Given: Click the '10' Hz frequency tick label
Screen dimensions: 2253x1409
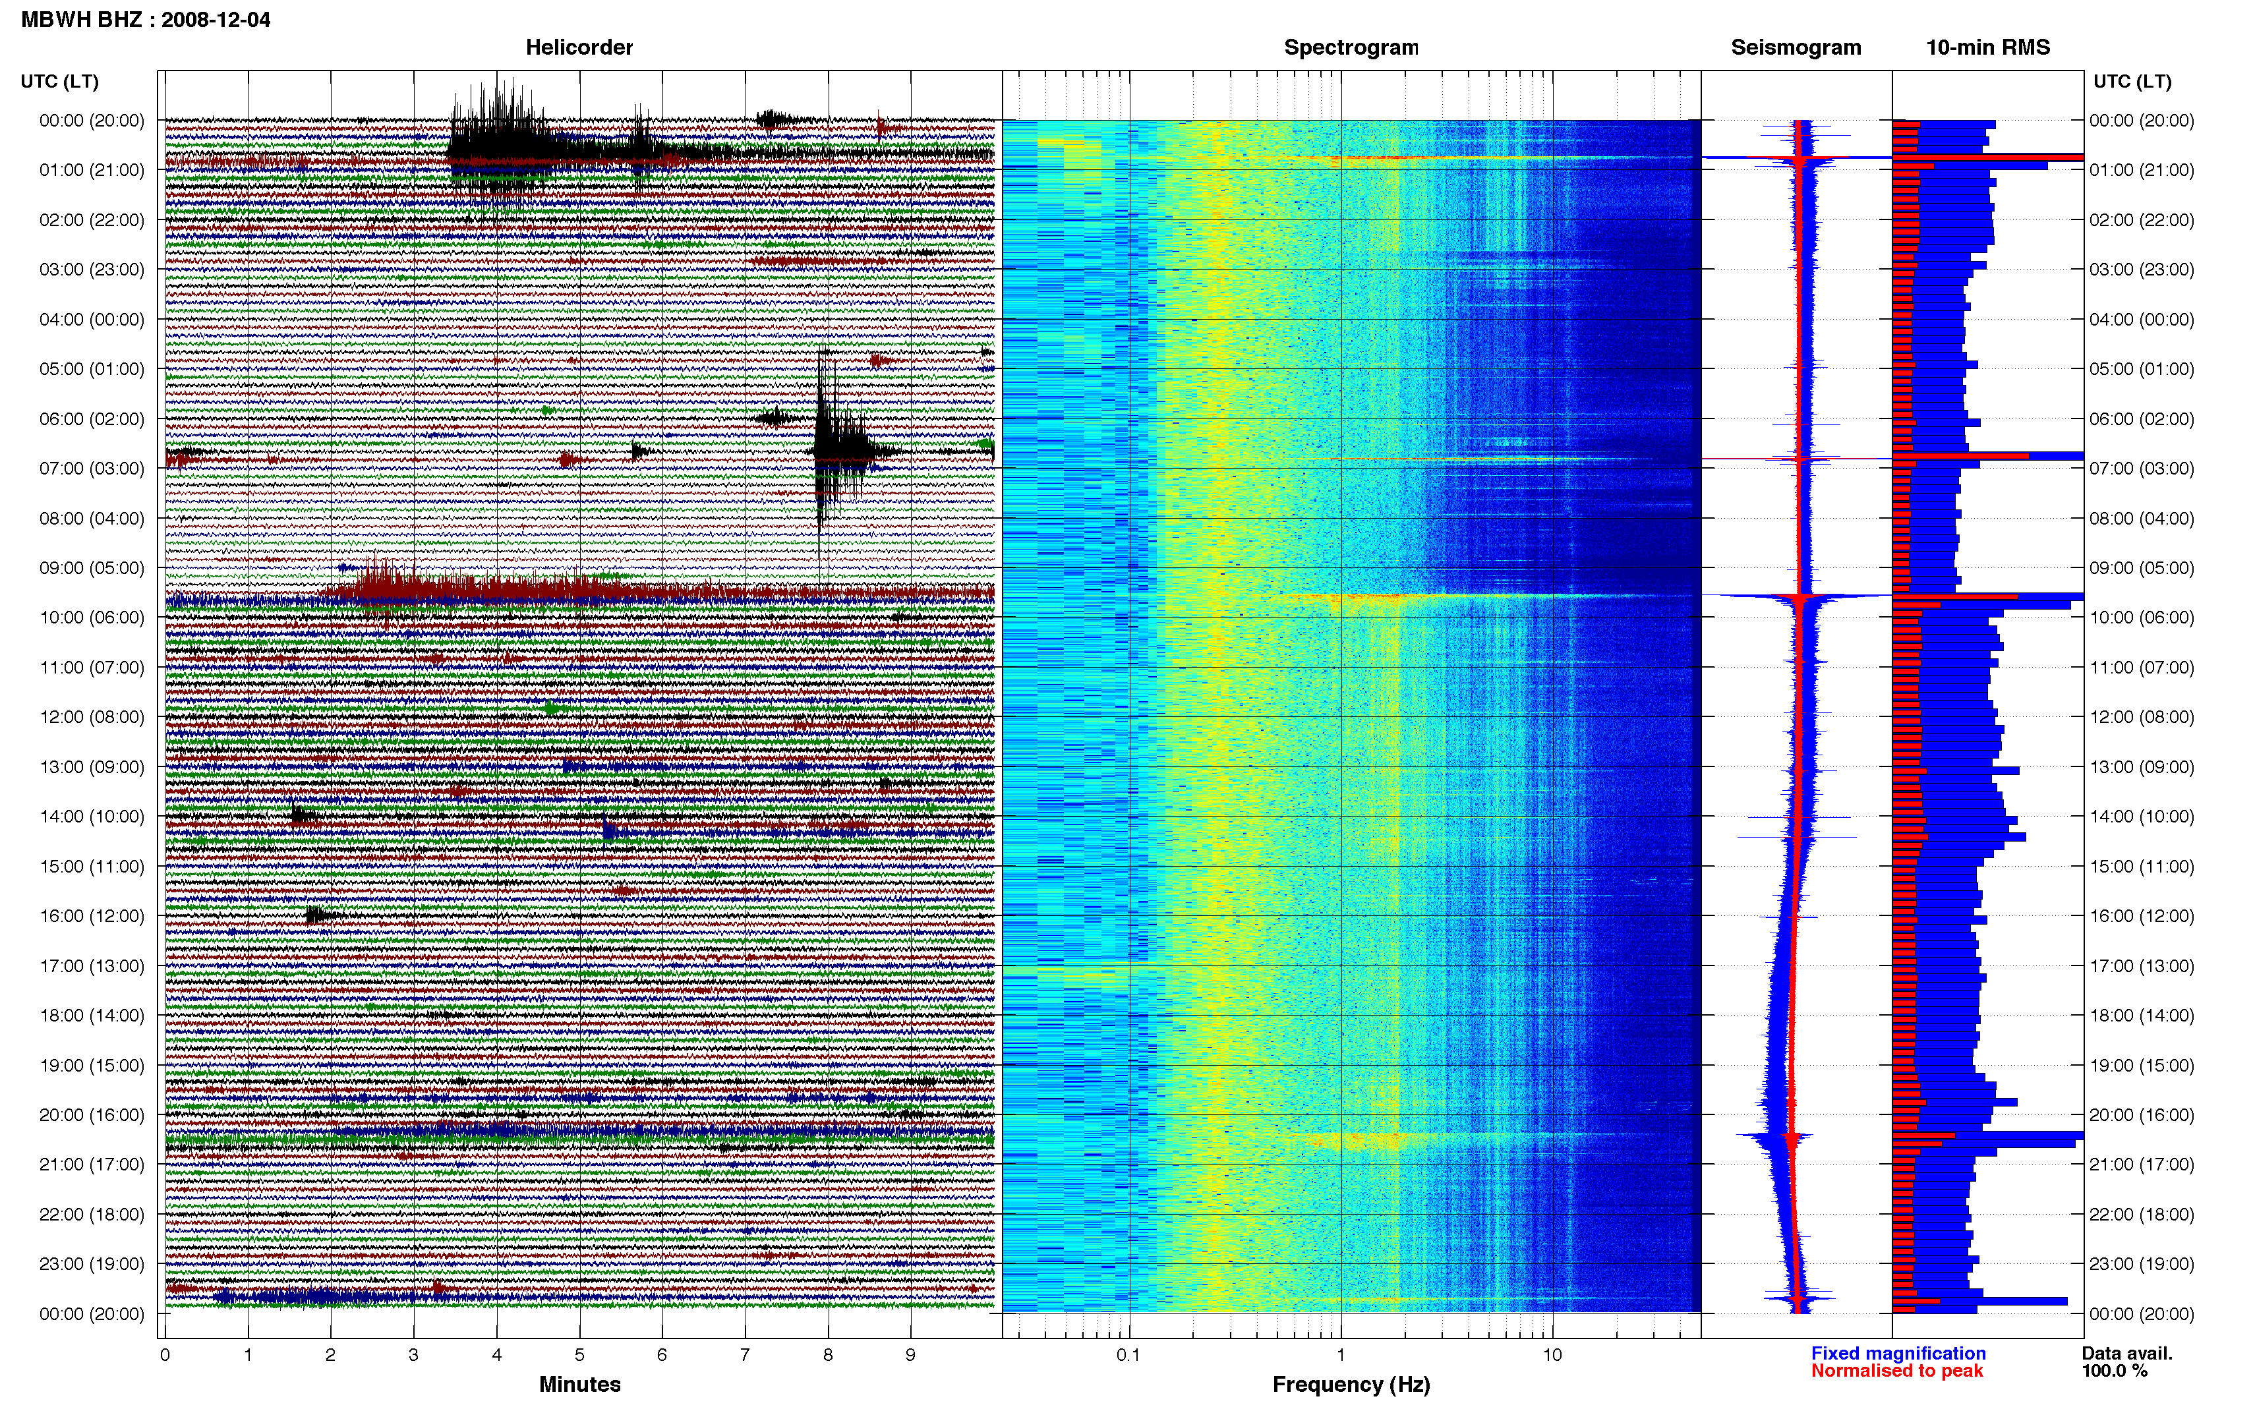Looking at the screenshot, I should tap(1552, 1355).
